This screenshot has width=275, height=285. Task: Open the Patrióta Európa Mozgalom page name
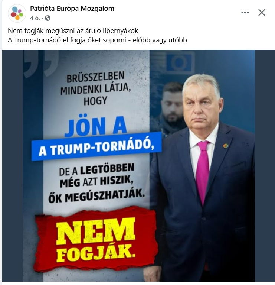click(72, 9)
